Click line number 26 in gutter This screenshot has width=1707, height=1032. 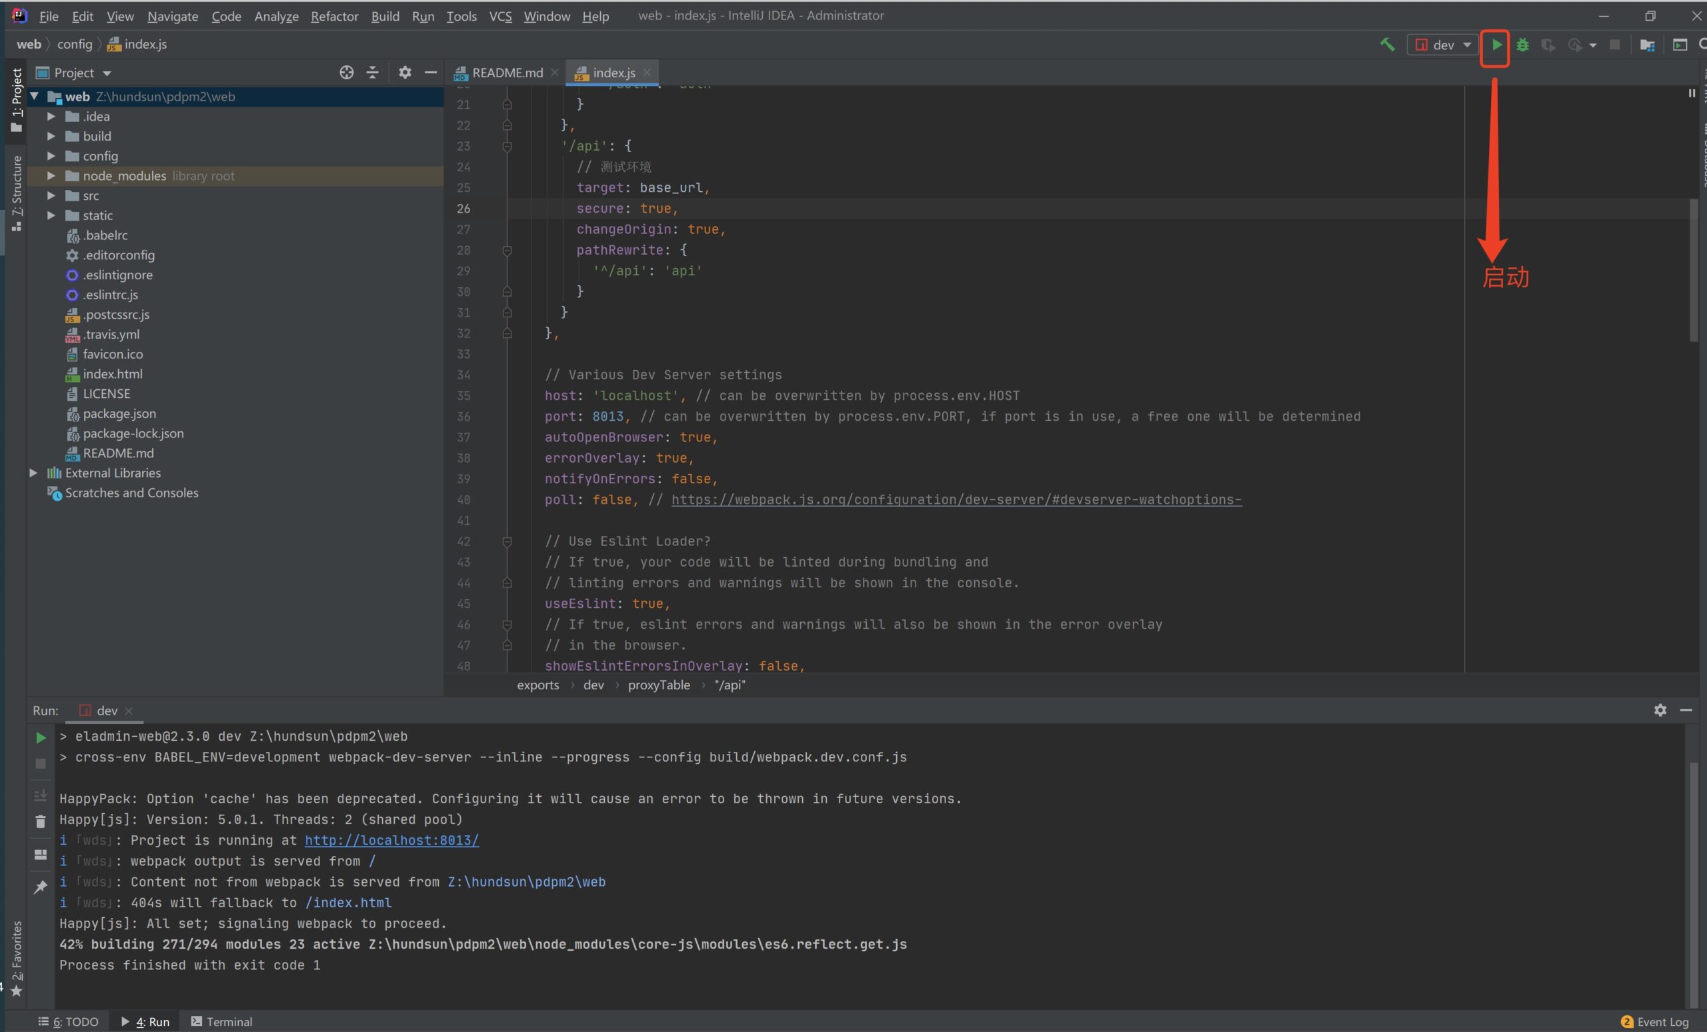point(463,209)
